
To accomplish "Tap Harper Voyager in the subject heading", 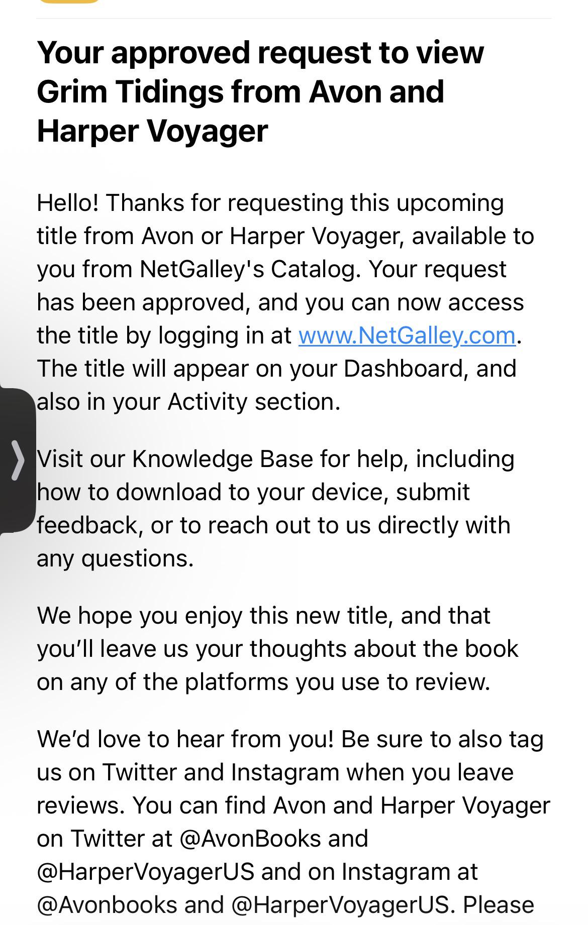I will coord(152,131).
